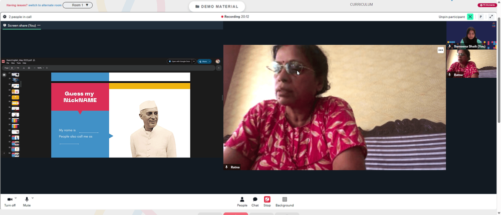Open call settings gear icon

[5, 17]
